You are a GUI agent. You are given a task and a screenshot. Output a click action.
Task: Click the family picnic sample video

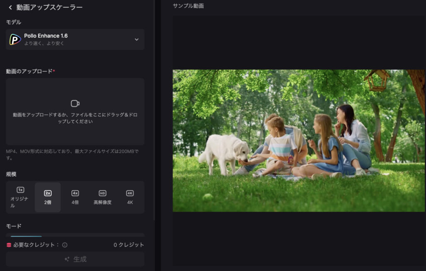(299, 140)
